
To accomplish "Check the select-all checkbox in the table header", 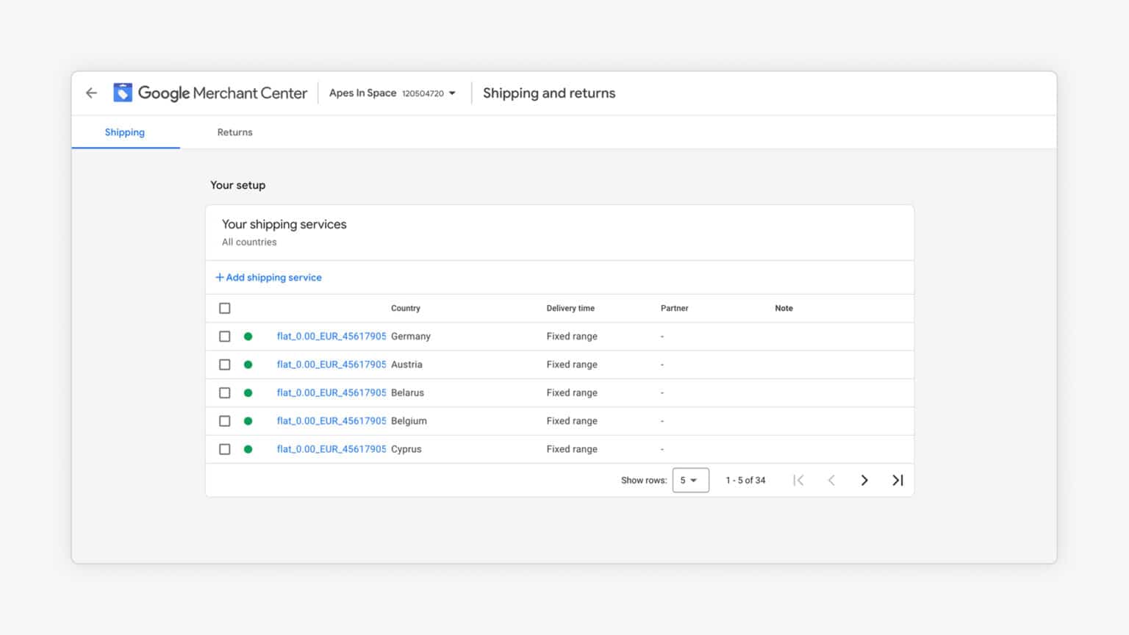I will pos(224,308).
